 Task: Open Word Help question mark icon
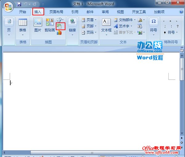tap(181, 12)
